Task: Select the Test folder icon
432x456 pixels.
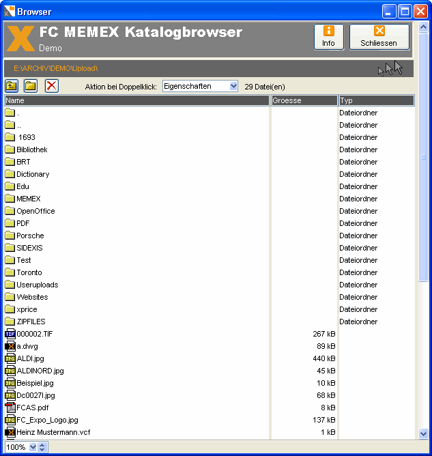Action: (10, 259)
